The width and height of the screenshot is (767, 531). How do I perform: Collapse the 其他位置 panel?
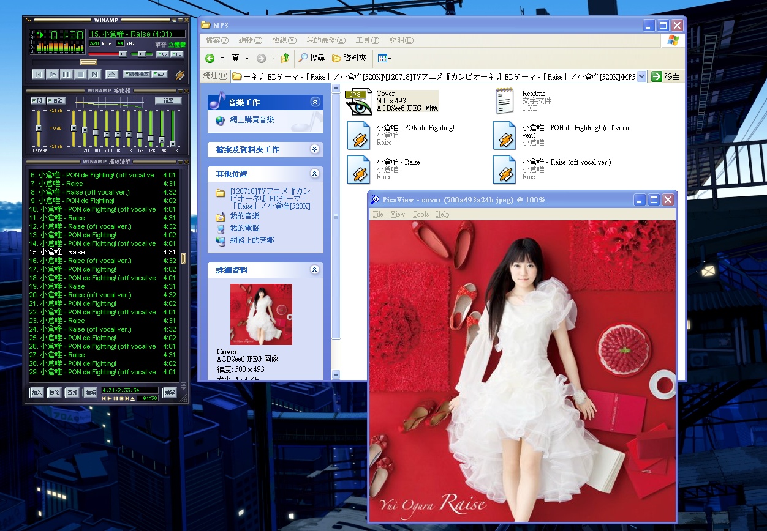pos(315,174)
